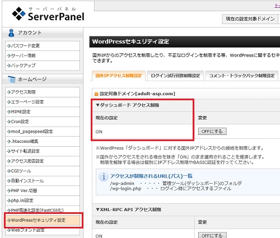Open php.ini設定 menu link
Screen dimensions: 280x238
tap(43, 200)
